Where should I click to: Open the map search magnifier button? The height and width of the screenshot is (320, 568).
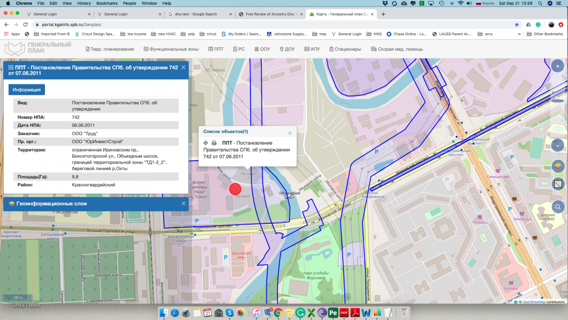click(558, 207)
